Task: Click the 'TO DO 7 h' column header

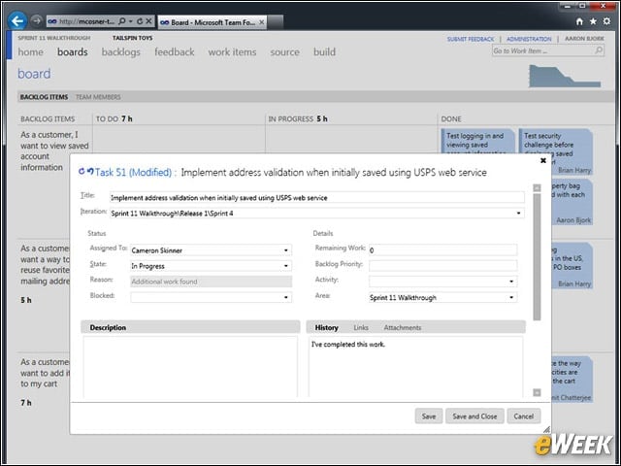Action: click(114, 118)
